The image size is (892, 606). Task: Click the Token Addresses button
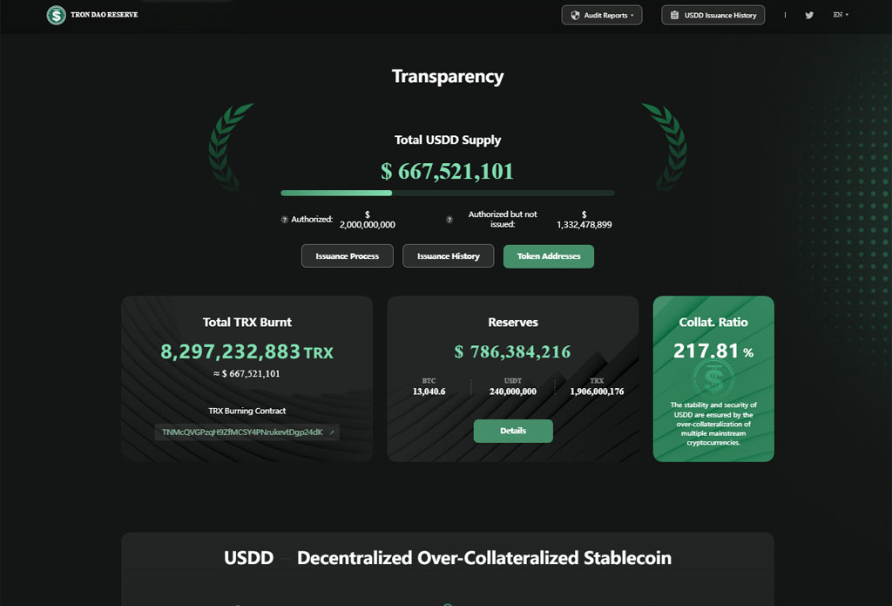coord(549,256)
